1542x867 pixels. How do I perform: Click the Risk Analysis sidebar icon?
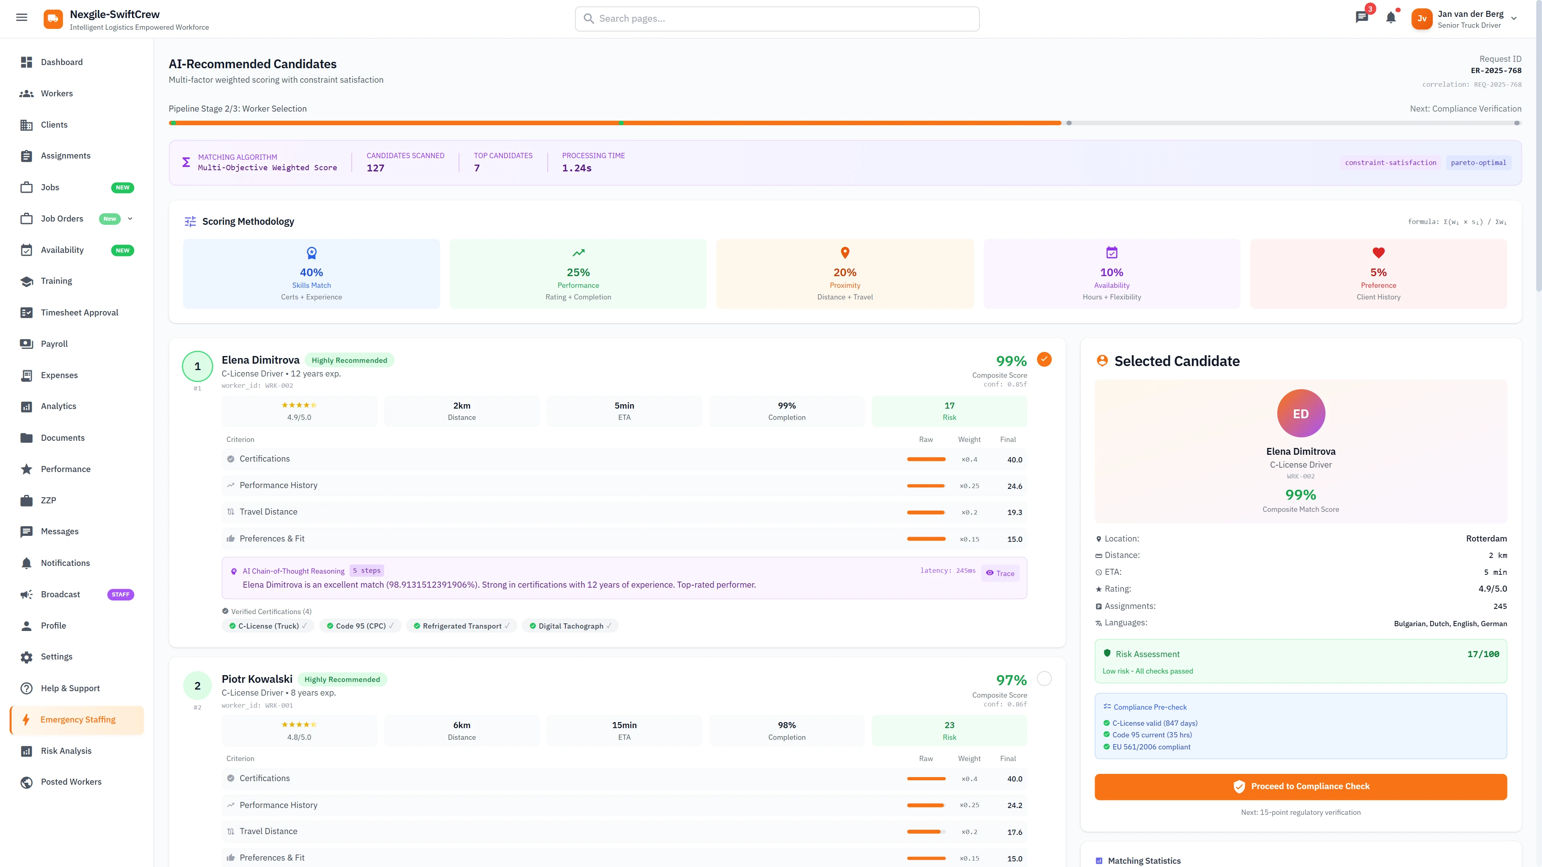pos(27,750)
